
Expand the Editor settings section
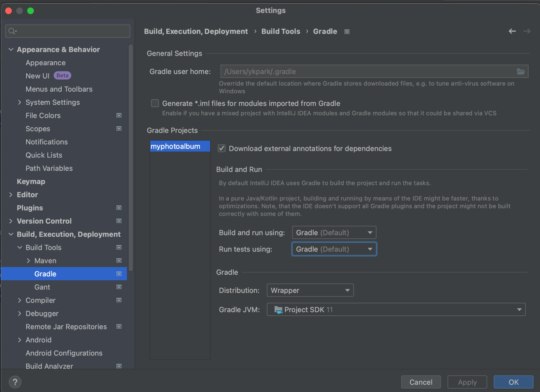point(11,195)
